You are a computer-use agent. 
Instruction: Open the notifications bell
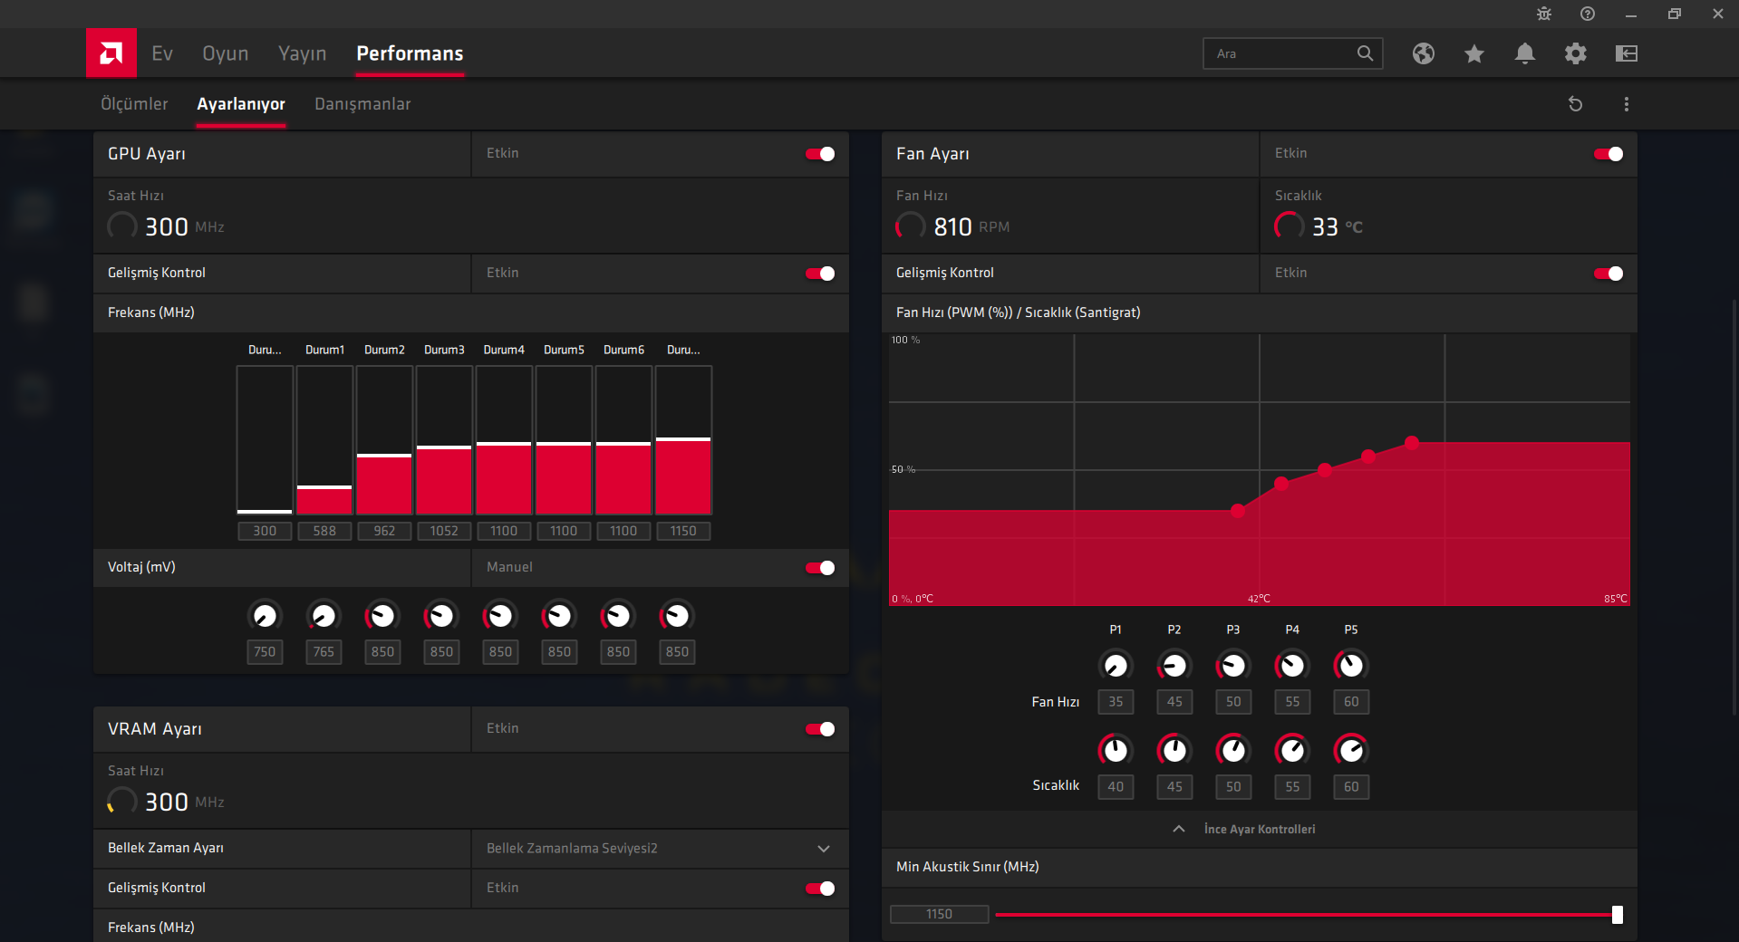[1524, 53]
